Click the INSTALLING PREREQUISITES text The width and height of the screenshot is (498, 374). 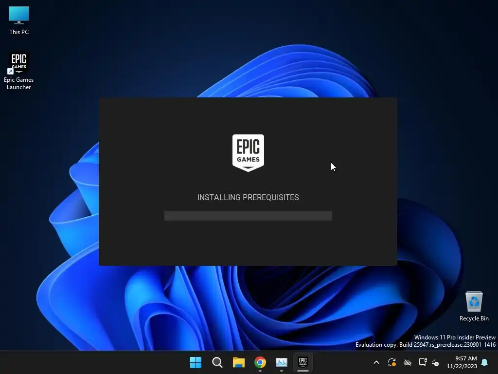(248, 198)
